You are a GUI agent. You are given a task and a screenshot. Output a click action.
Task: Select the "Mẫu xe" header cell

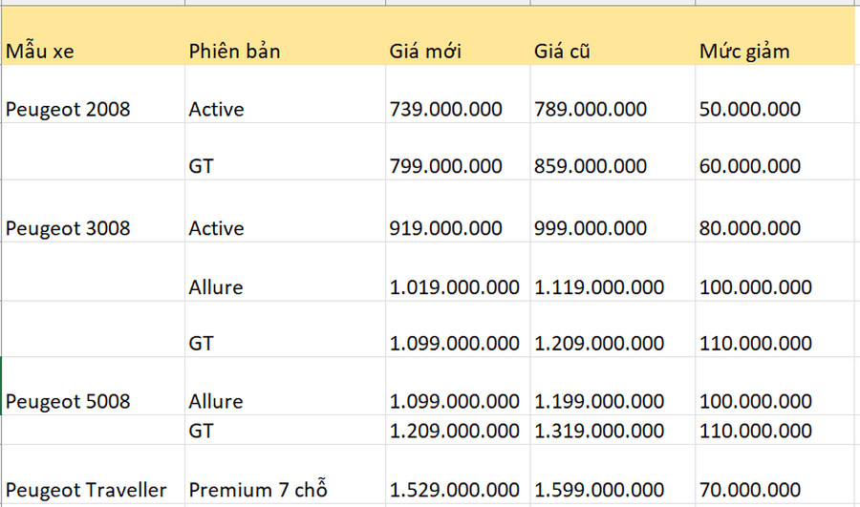[38, 51]
